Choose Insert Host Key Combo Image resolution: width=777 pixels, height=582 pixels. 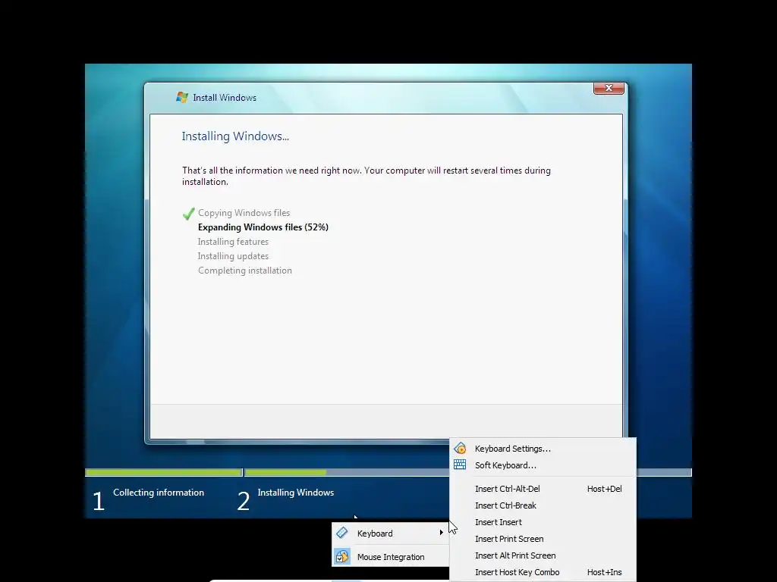pyautogui.click(x=543, y=573)
